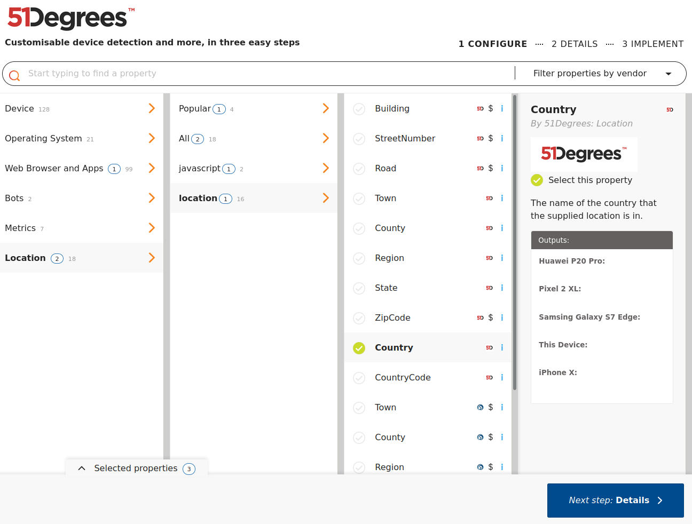
Task: Click the dollar icon on StreetNumber row
Action: pos(491,138)
